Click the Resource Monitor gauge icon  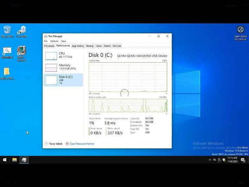tap(67, 144)
